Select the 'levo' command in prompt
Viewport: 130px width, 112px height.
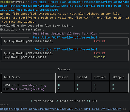(34, 2)
